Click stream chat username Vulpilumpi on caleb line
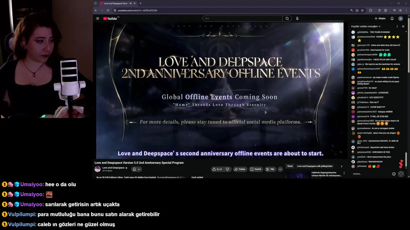Screen dimensions: 410x230 pos(22,225)
